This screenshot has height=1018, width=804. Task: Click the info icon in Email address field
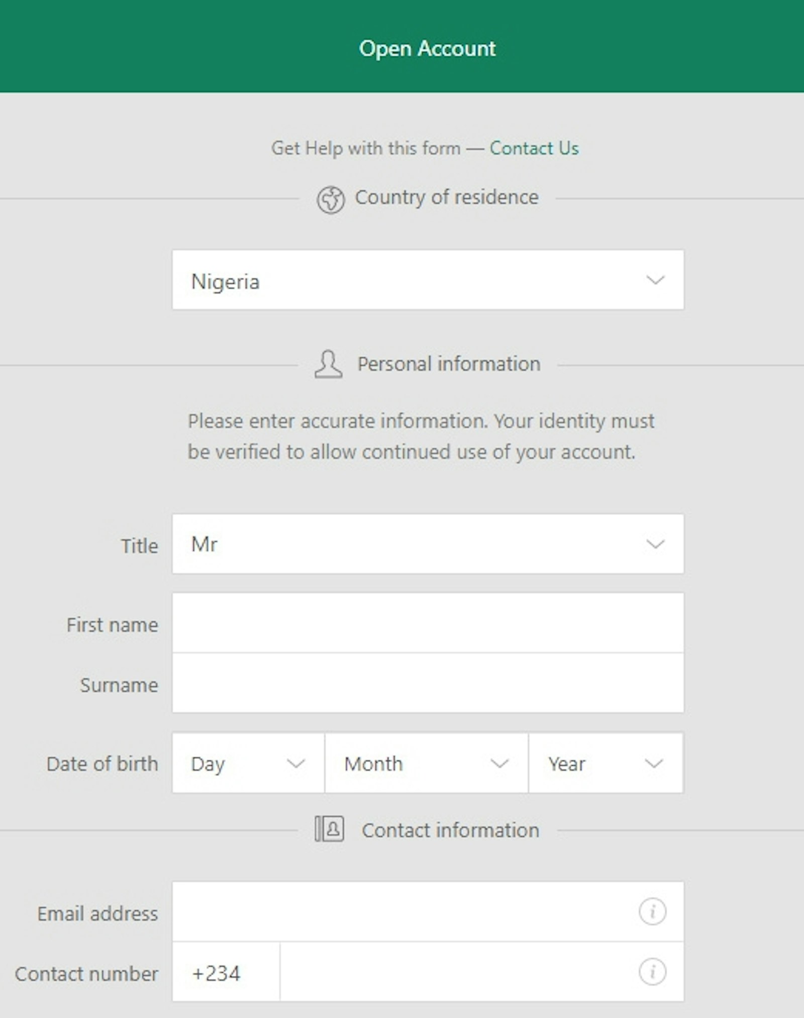click(x=652, y=911)
